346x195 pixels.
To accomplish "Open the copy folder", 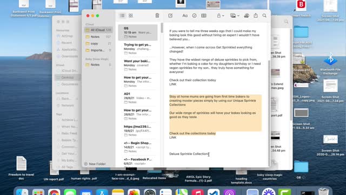I will coord(98,43).
